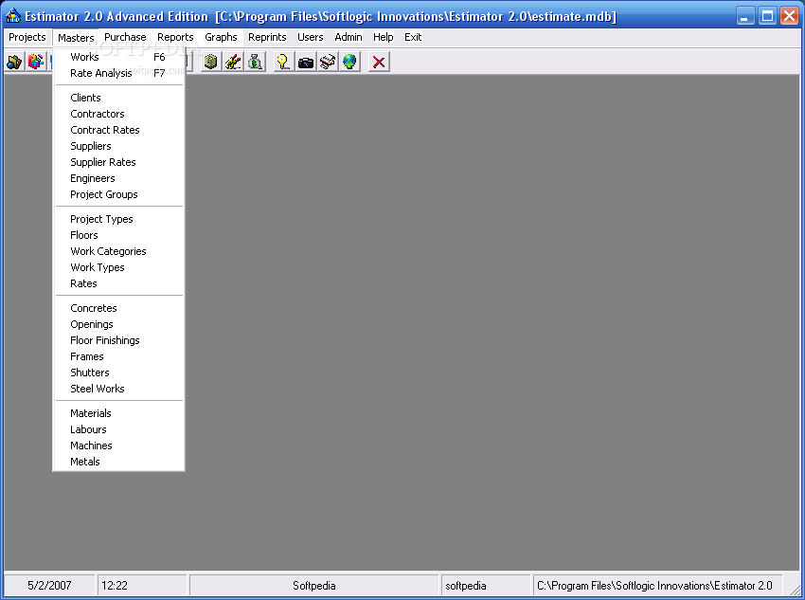Open the Reports menu
This screenshot has height=600, width=805.
(x=175, y=37)
